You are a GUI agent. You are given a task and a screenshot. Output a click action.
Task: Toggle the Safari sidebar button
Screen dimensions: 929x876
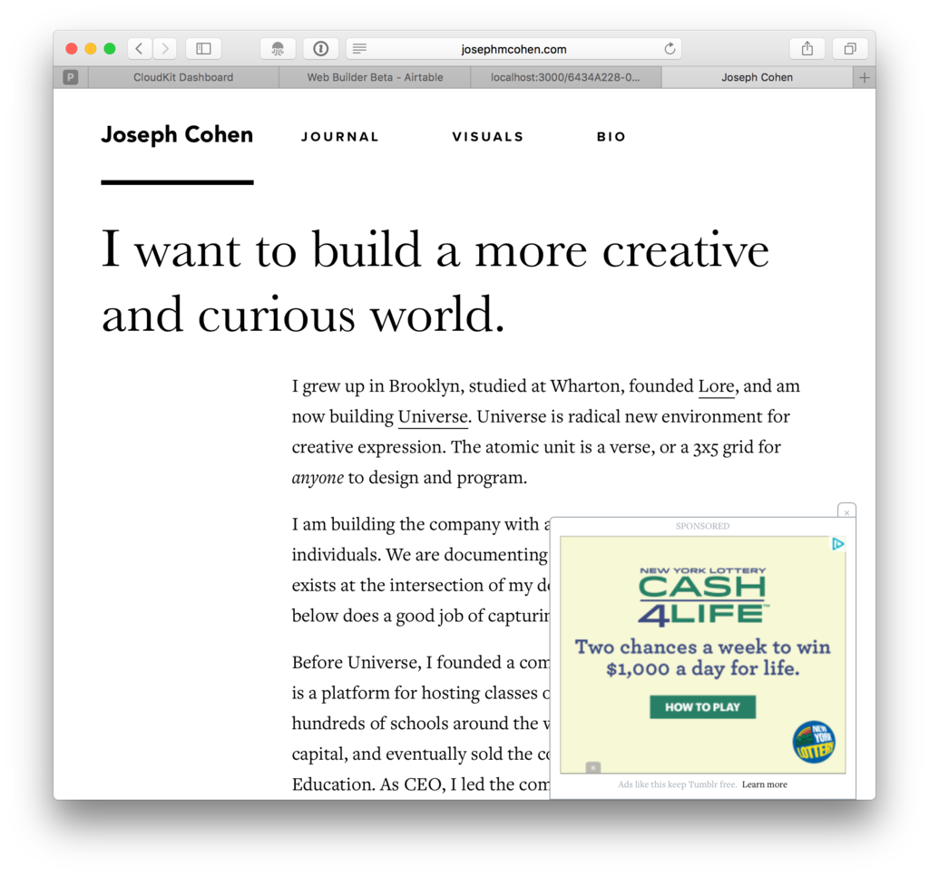204,49
